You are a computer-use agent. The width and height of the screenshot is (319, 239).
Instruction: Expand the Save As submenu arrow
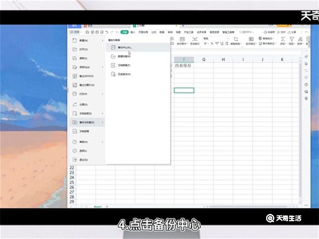(x=103, y=67)
